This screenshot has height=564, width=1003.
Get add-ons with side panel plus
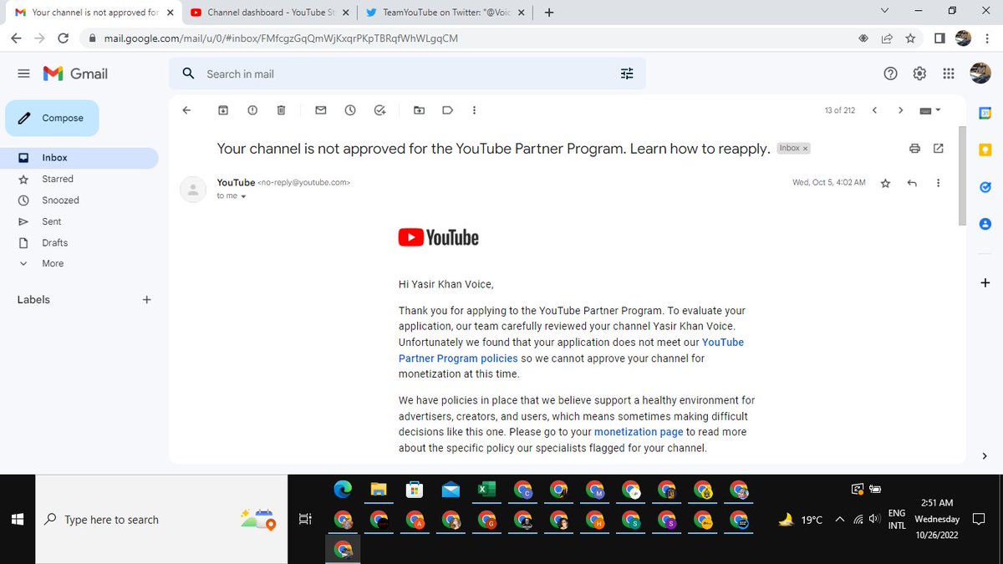[985, 283]
